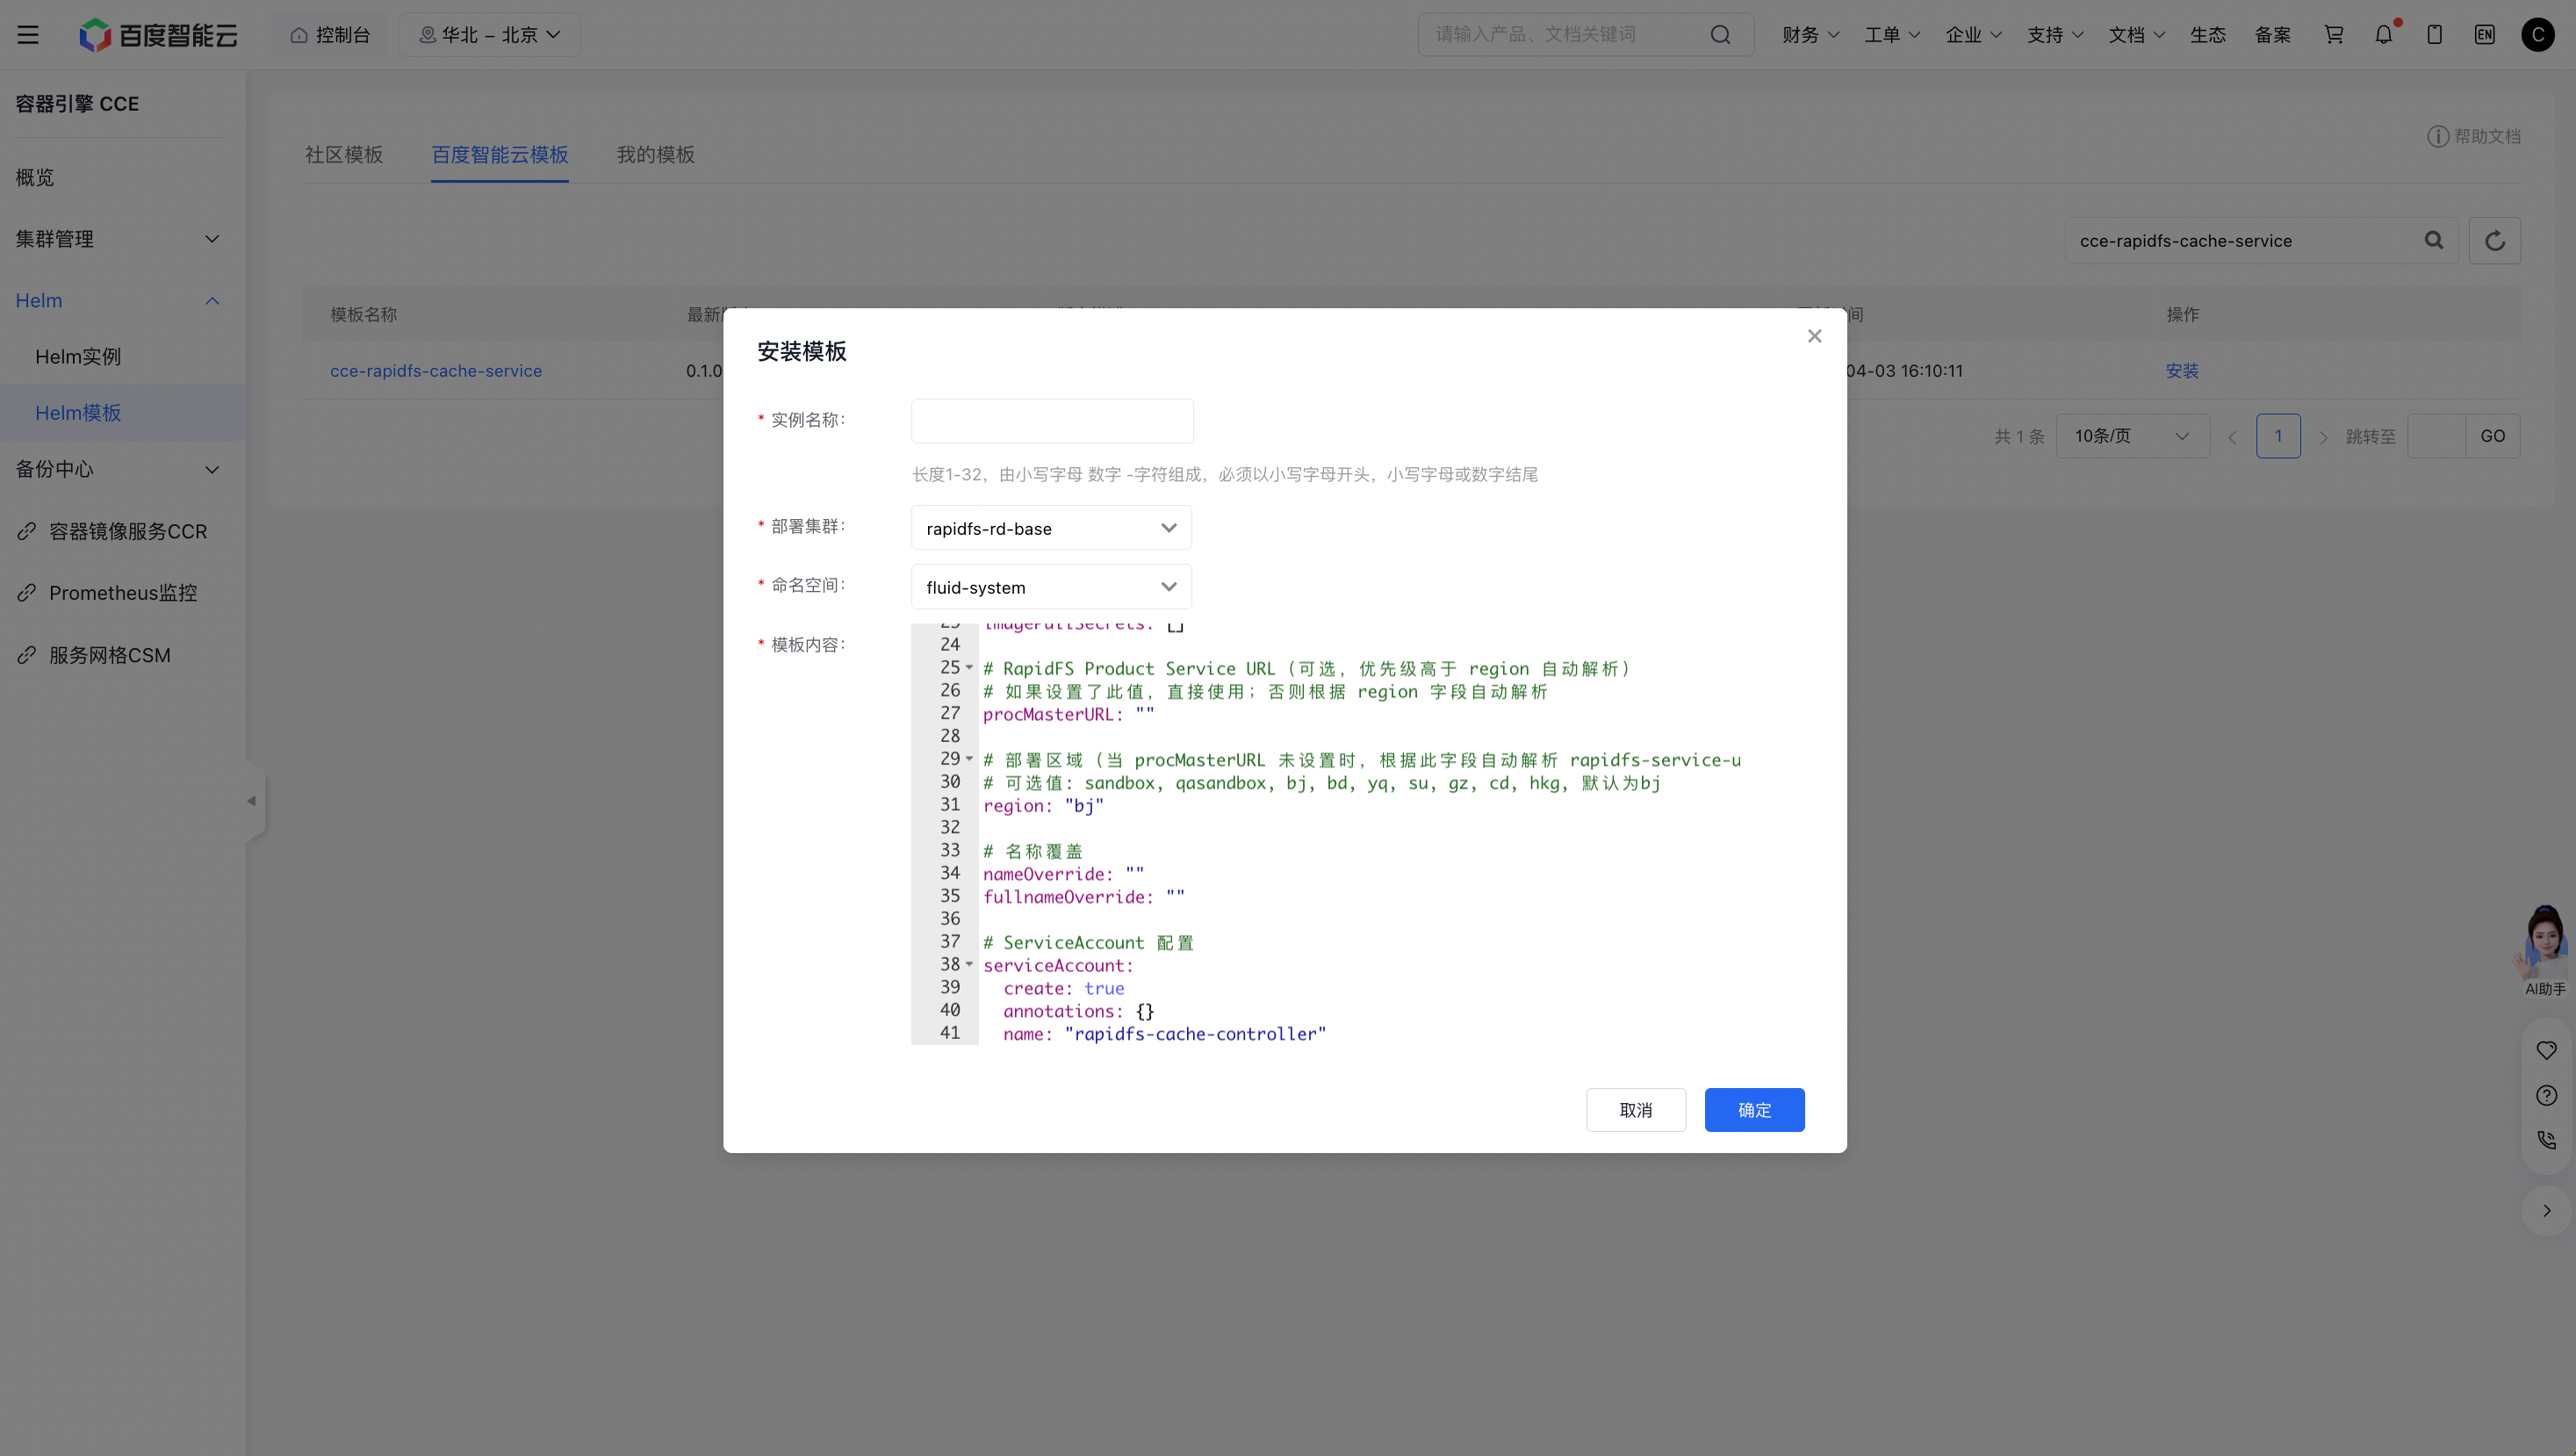Image resolution: width=2576 pixels, height=1456 pixels.
Task: Open the hamburger navigation menu
Action: [28, 35]
